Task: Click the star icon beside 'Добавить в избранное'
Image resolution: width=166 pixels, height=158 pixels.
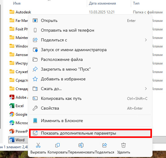Action: 35,79
